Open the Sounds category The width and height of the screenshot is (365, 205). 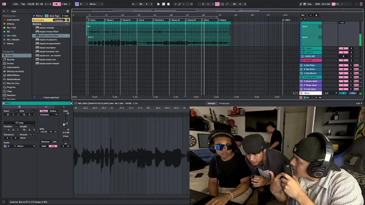tap(11, 60)
